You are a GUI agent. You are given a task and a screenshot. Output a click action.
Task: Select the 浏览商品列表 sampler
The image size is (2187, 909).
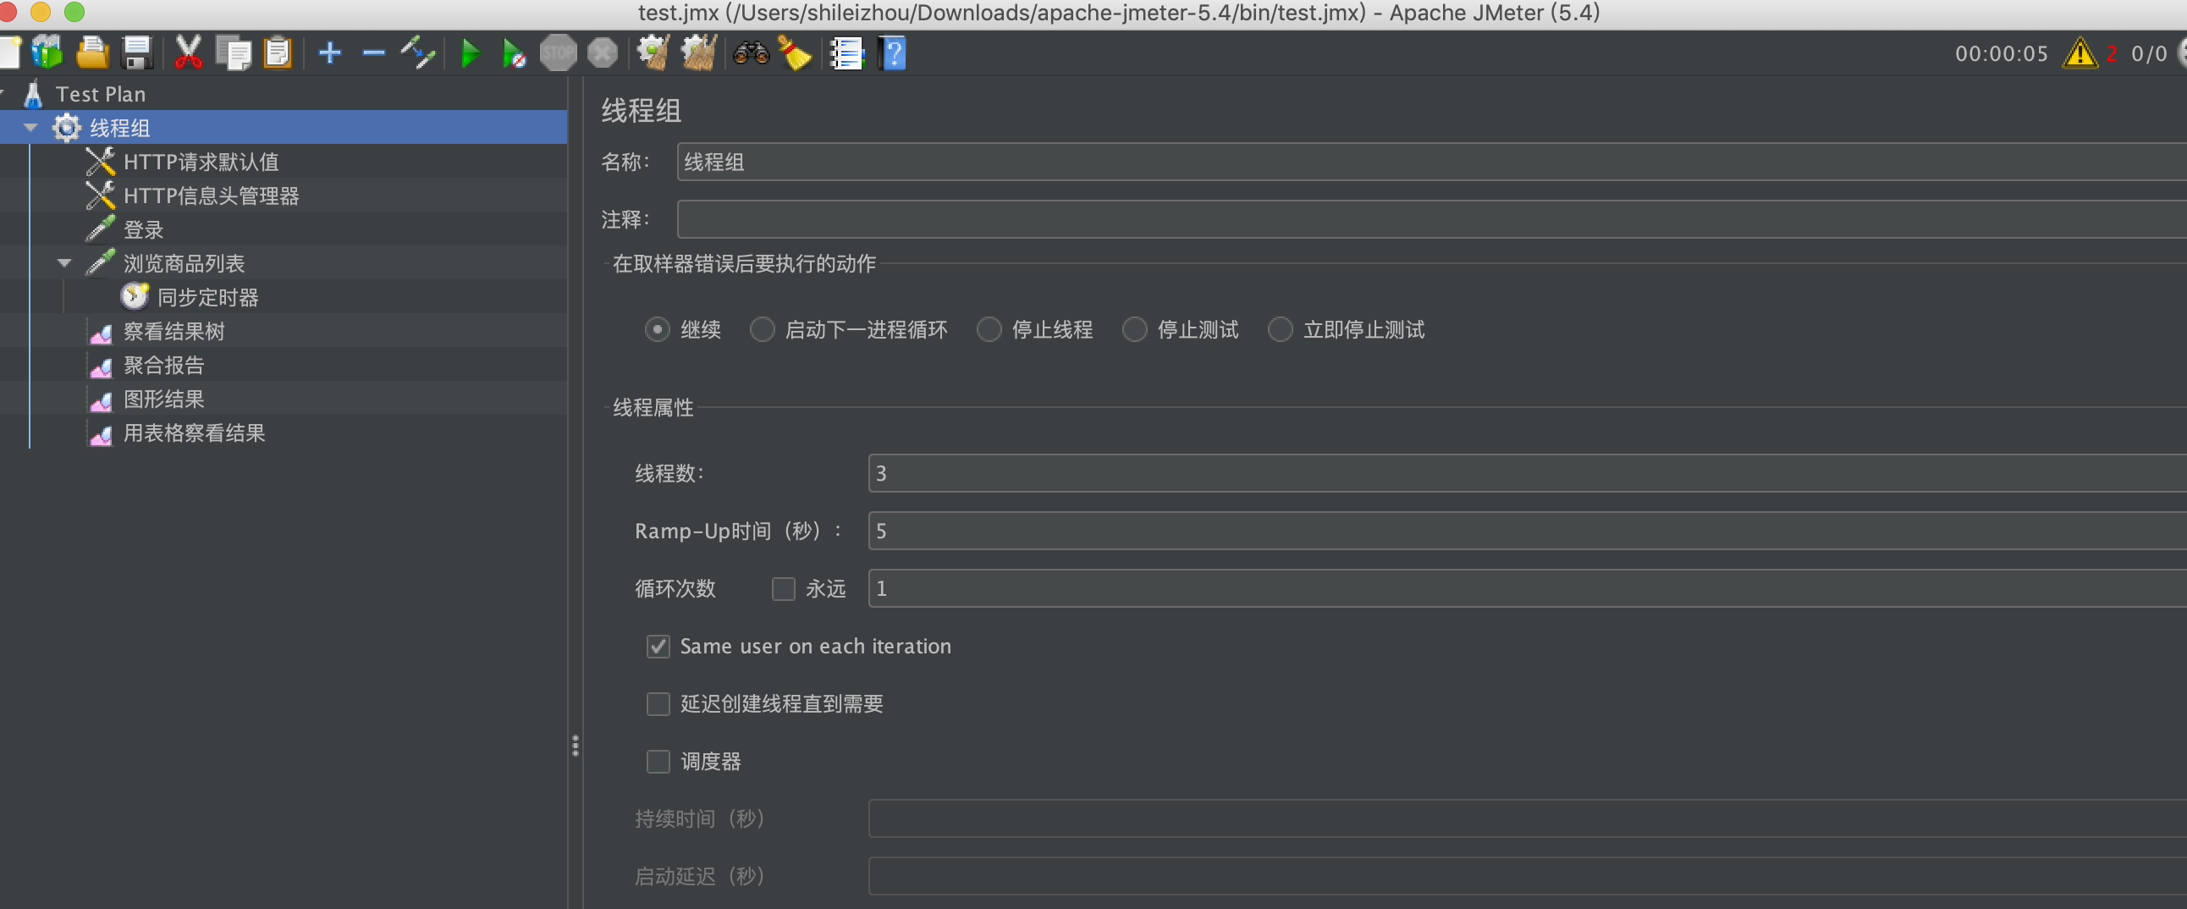[x=184, y=263]
